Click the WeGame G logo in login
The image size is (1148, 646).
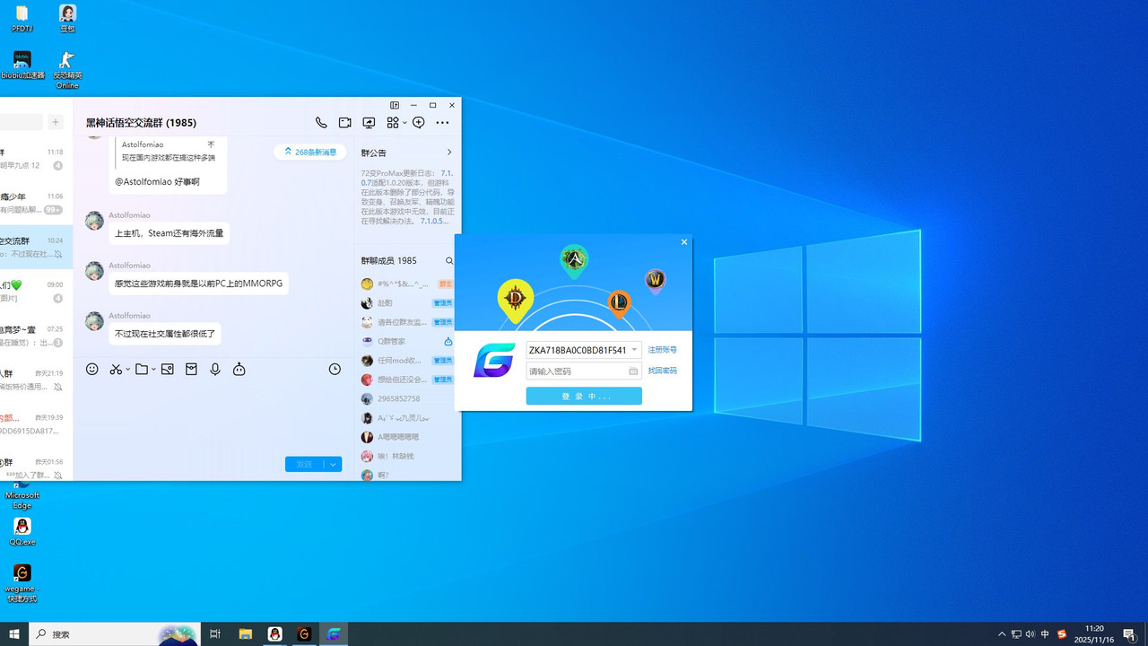494,360
